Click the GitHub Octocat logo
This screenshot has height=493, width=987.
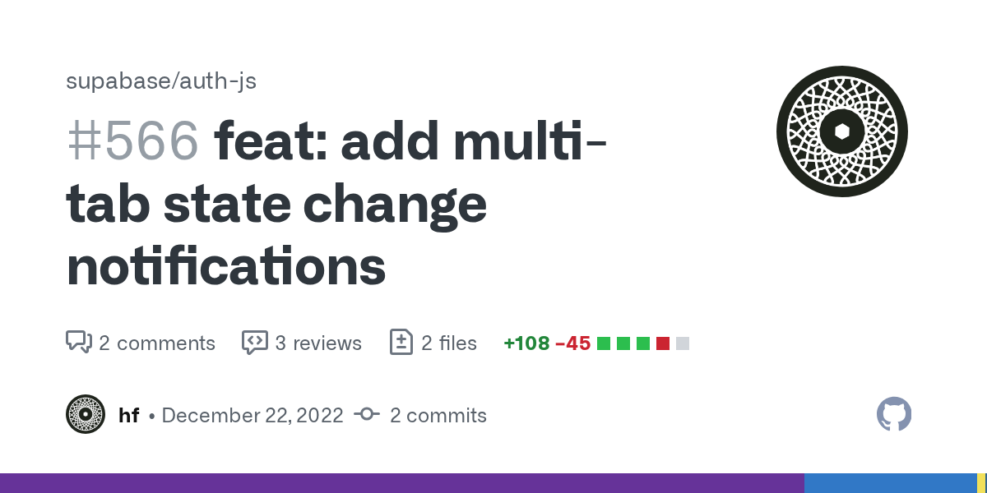pos(894,414)
